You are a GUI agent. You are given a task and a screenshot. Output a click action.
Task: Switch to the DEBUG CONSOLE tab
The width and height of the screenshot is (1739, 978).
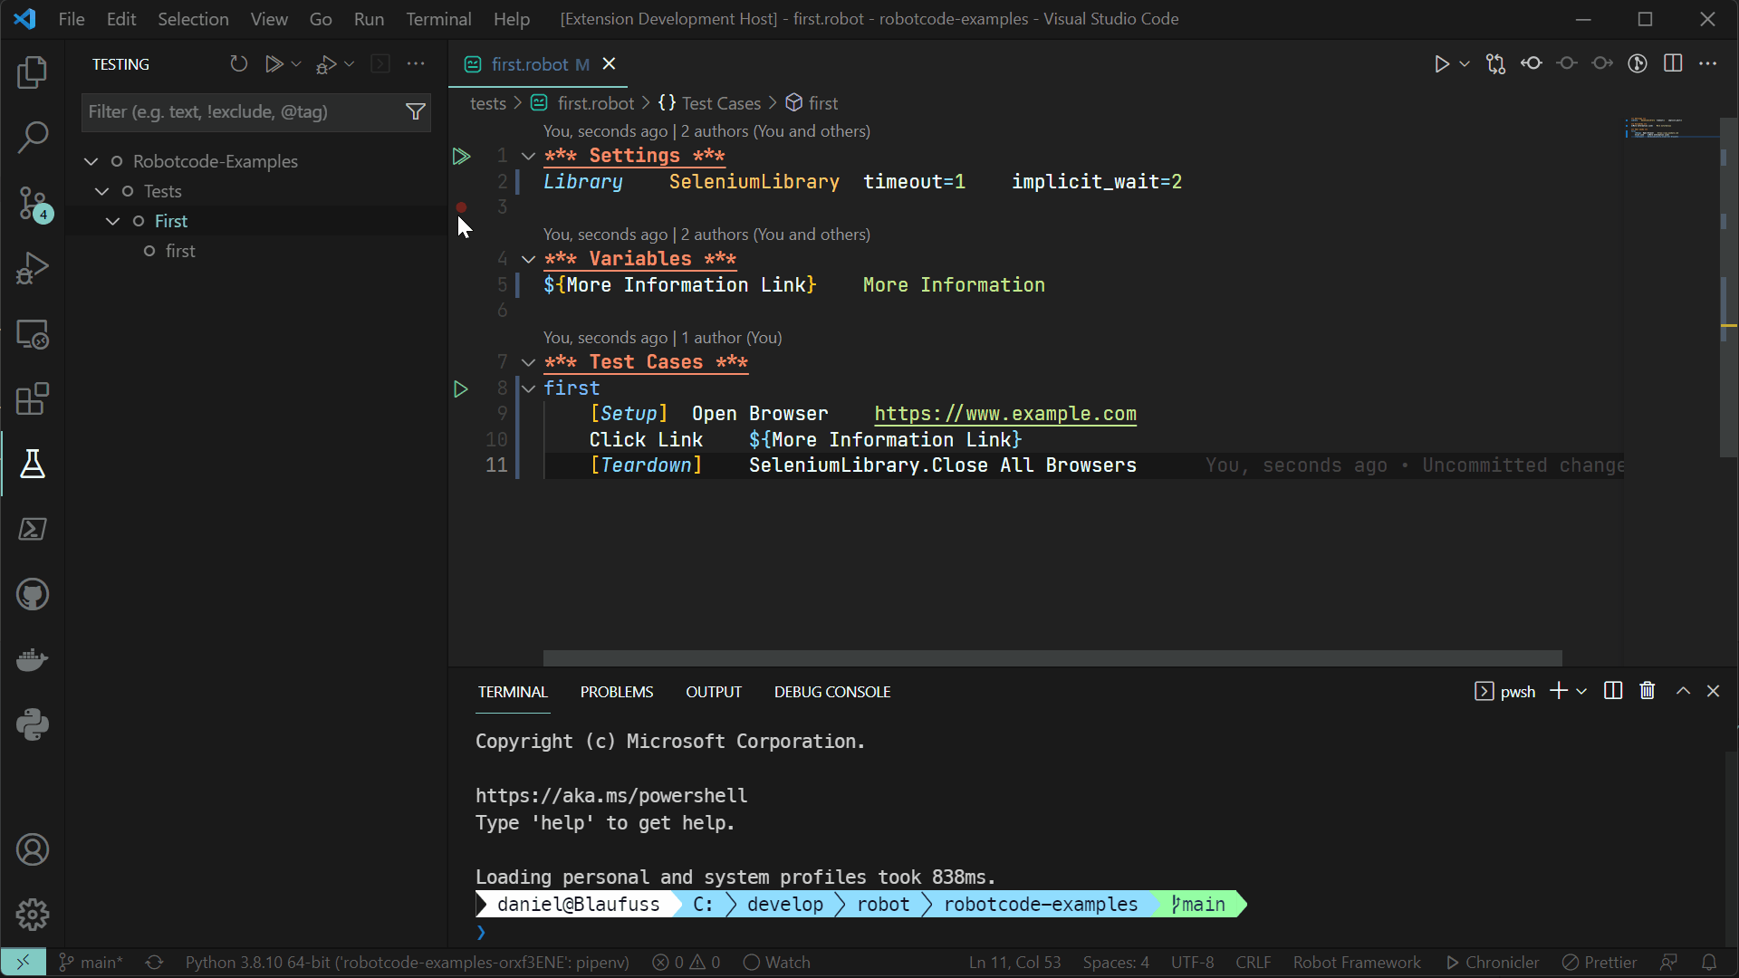tap(832, 692)
